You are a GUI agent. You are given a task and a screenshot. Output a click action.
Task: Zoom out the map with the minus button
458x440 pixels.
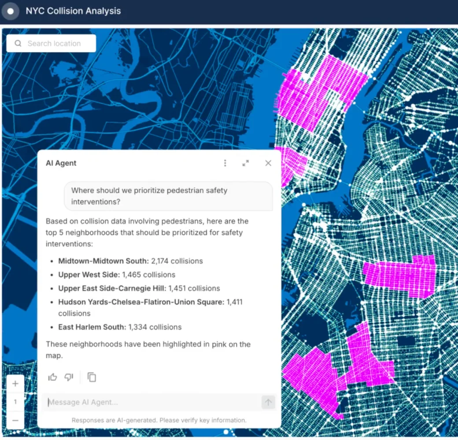[x=15, y=420]
